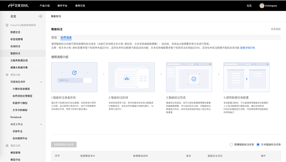The image size is (286, 162).
Task: Collapse the sidebar with the fold icon
Action: point(40,16)
